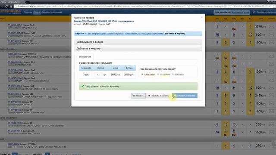
Task: Click user name next to cart icon
Action: 266,12
